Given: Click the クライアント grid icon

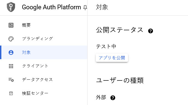Looking at the screenshot, I should (x=11, y=66).
